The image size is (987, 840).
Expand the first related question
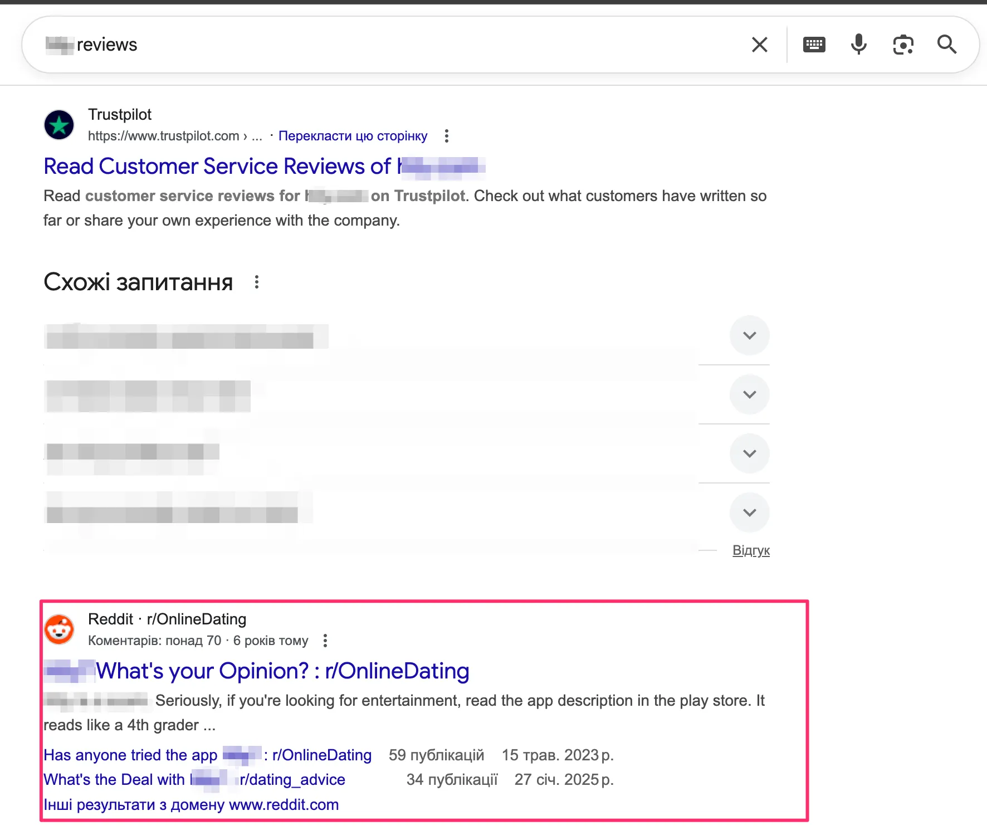pos(749,335)
